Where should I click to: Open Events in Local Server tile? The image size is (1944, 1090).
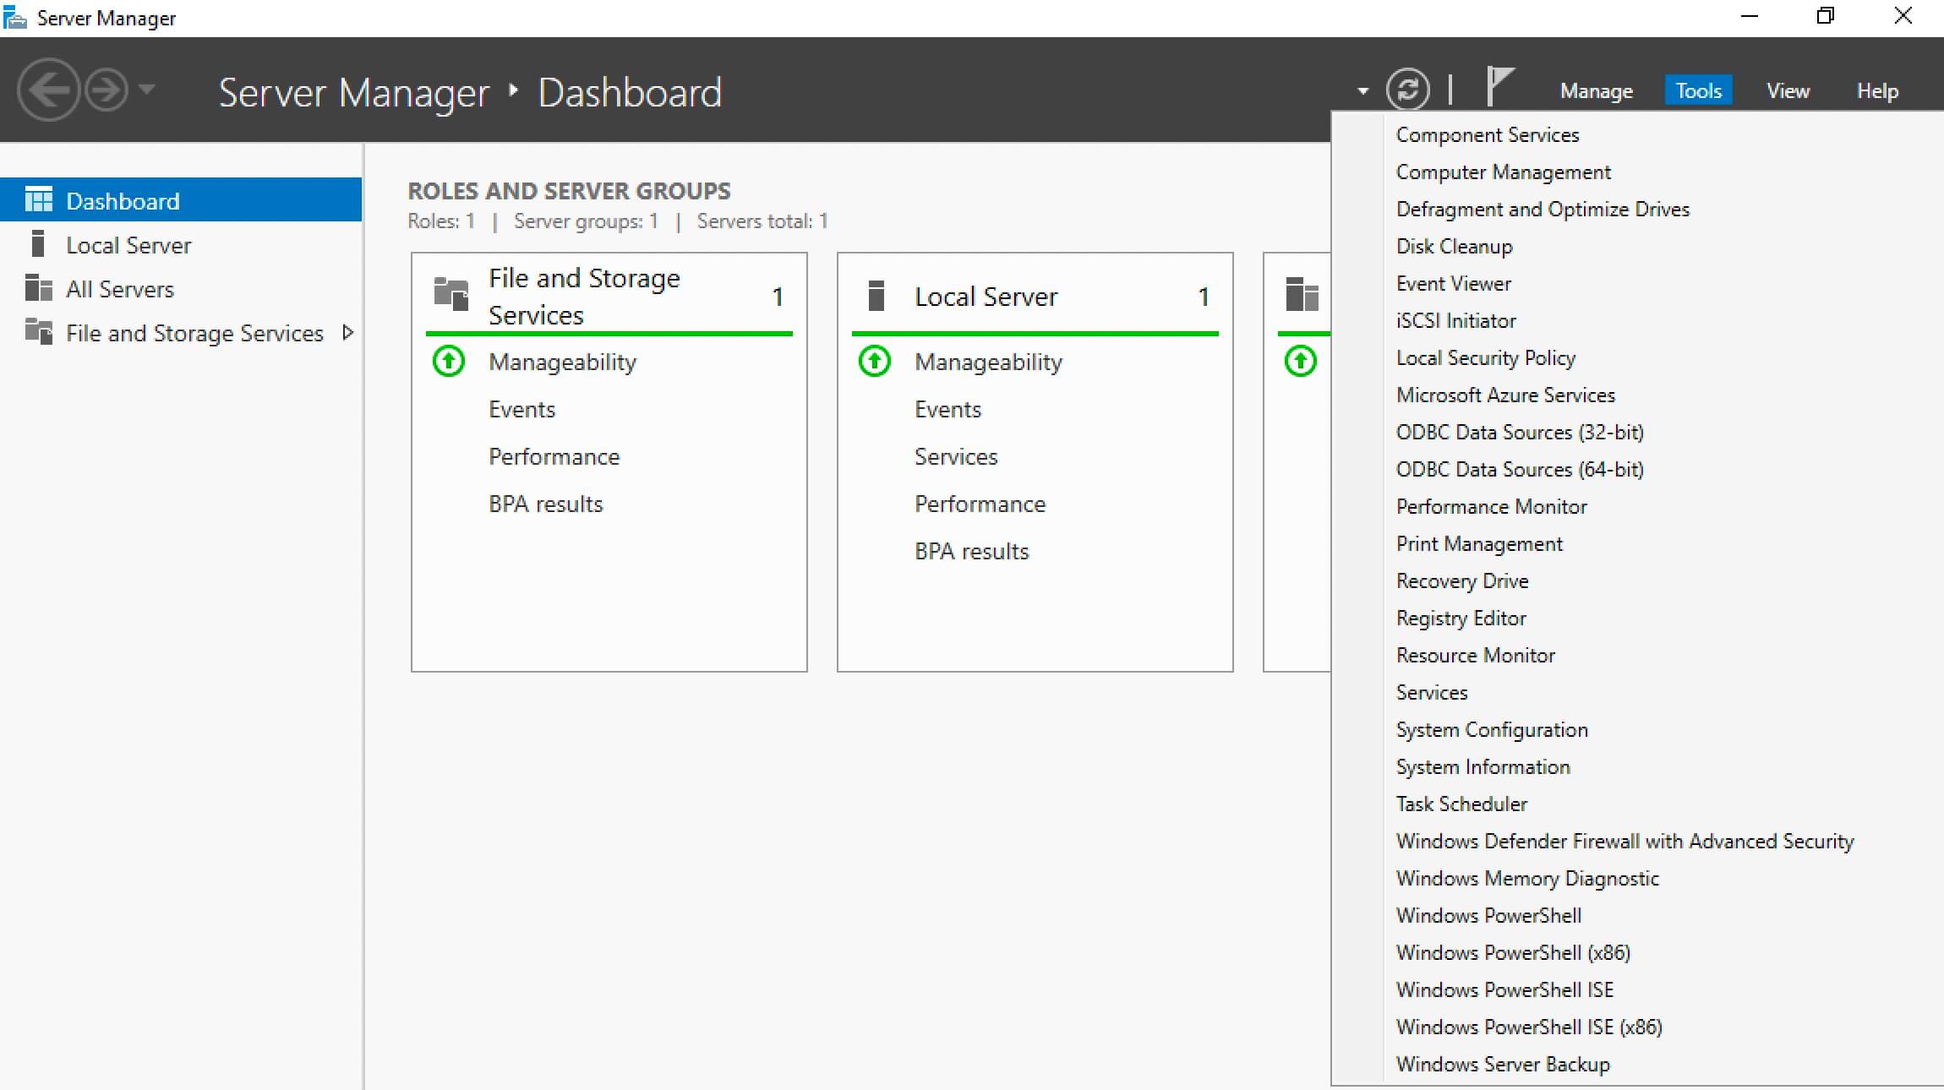pos(947,409)
